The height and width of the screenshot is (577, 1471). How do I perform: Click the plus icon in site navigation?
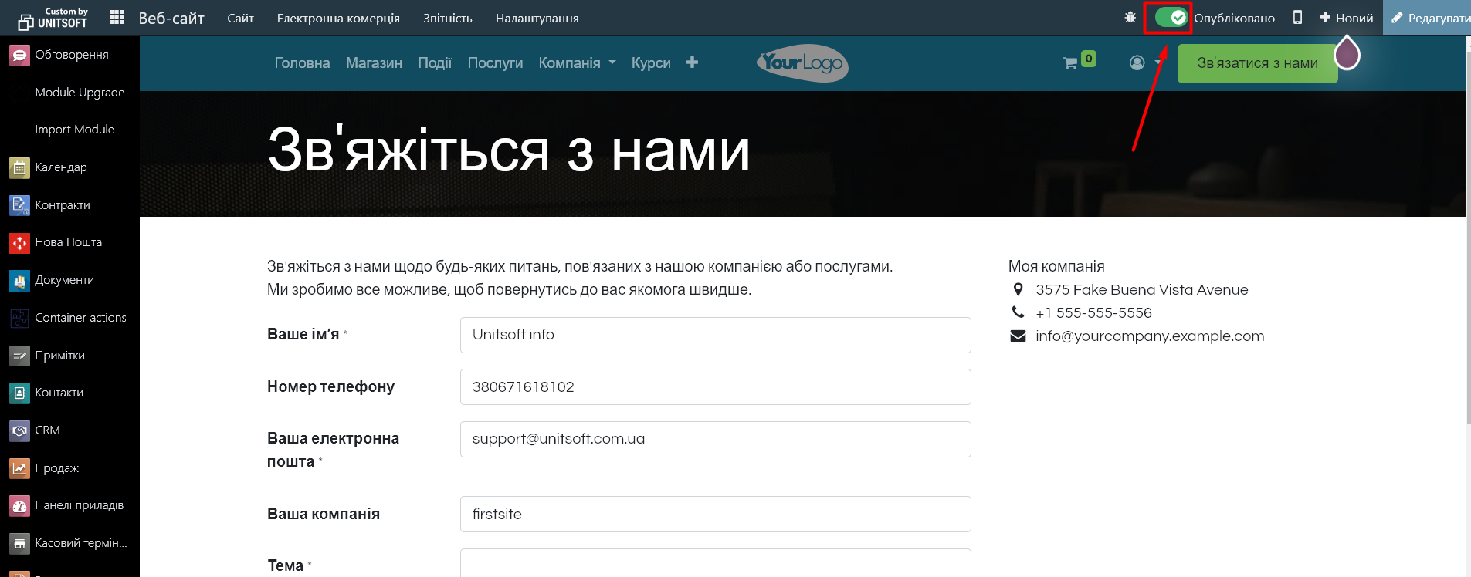tap(692, 62)
